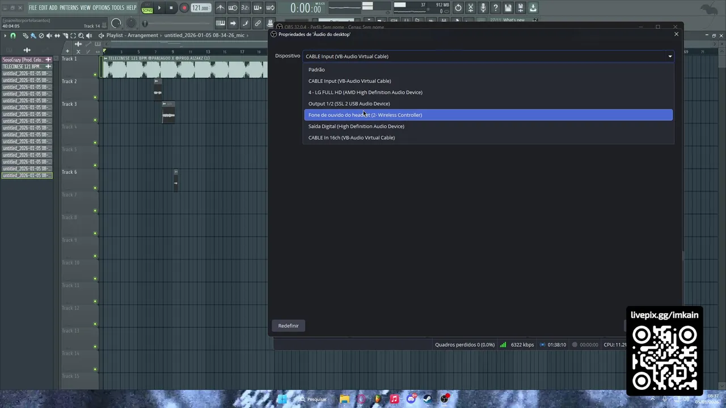Arm the red record button in FL Studio

coord(184,8)
